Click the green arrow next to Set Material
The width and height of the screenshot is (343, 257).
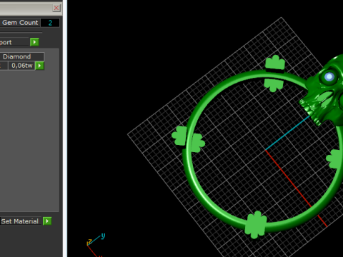pos(47,221)
